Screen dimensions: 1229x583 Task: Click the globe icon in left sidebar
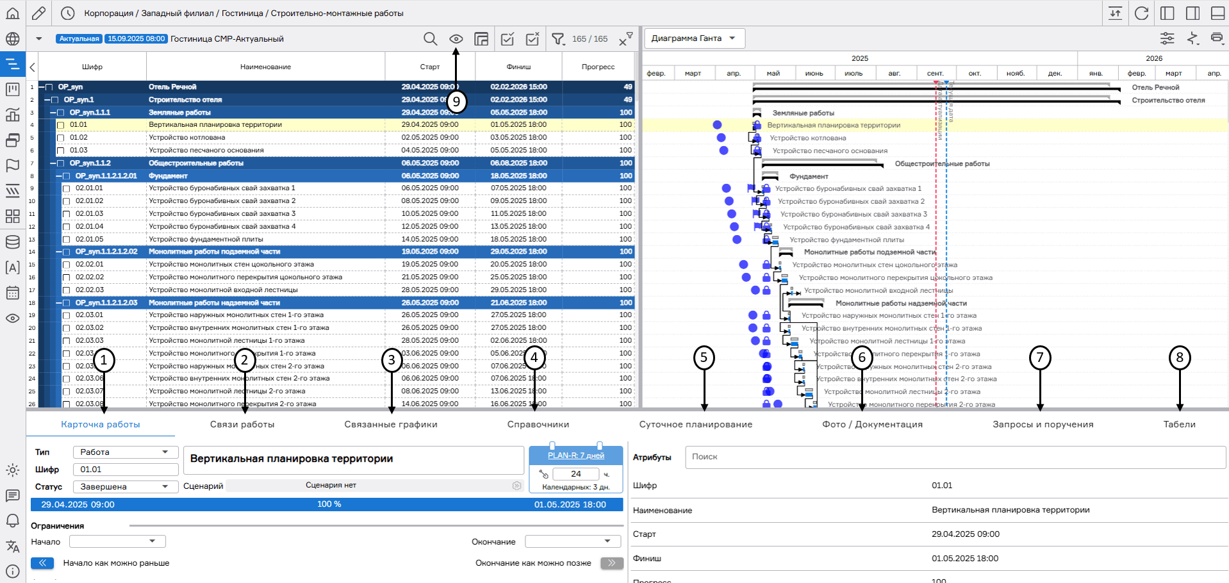pos(12,39)
